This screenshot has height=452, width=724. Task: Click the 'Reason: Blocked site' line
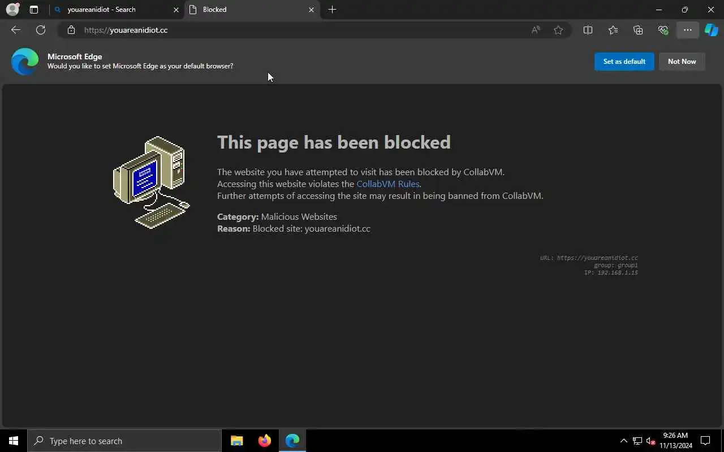pyautogui.click(x=294, y=228)
